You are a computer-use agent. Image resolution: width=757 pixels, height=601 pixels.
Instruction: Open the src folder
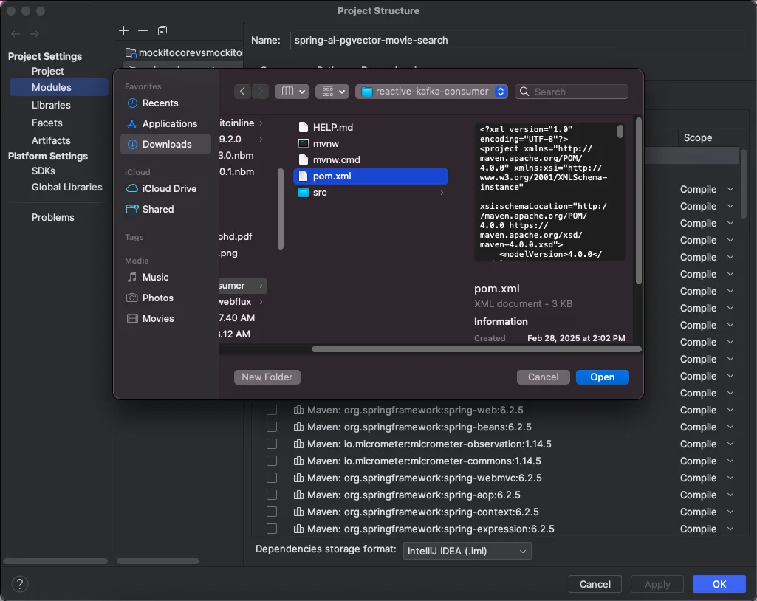(370, 193)
